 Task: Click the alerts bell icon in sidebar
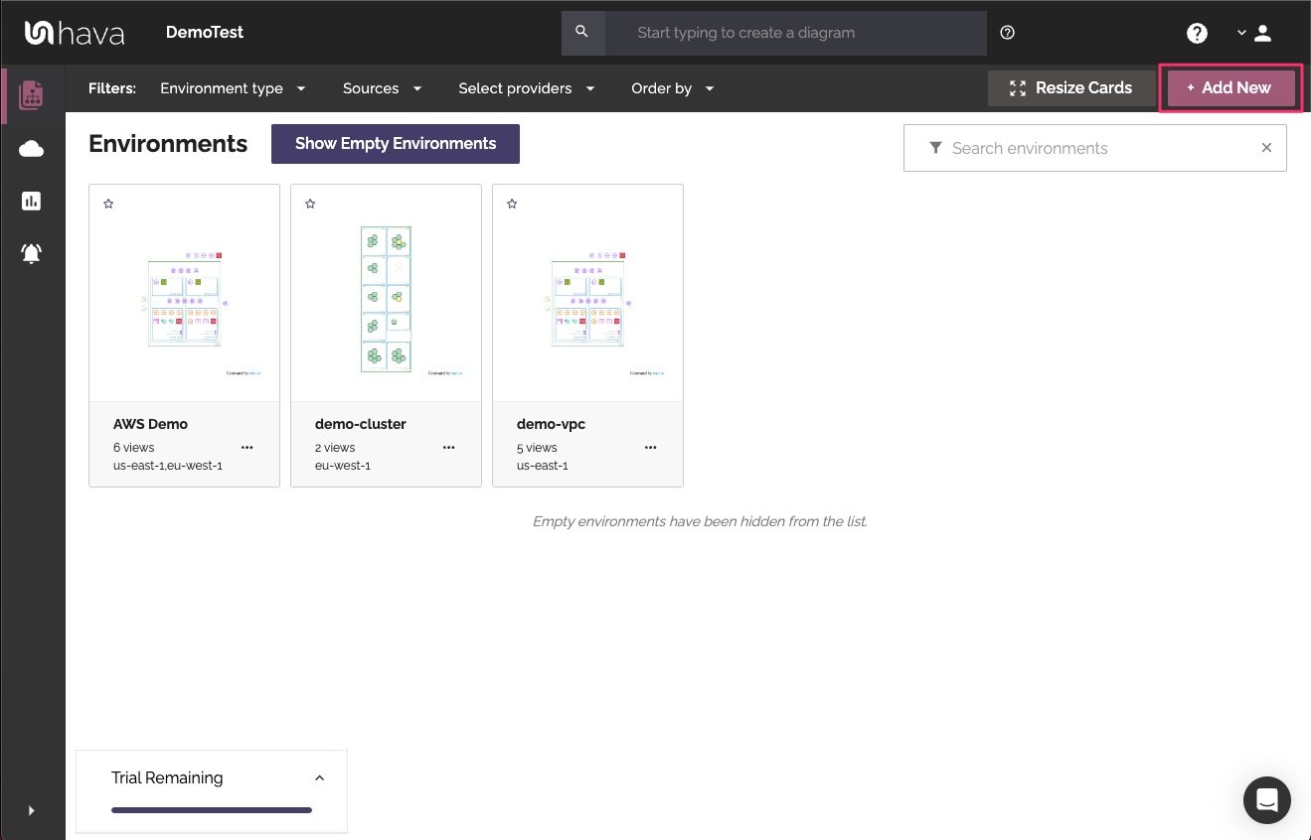pyautogui.click(x=31, y=253)
